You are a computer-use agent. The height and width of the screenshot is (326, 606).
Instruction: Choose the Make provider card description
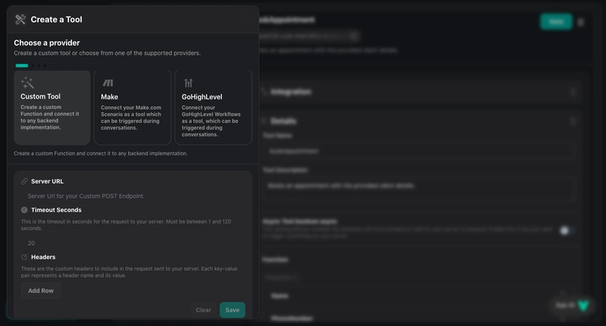pos(132,118)
